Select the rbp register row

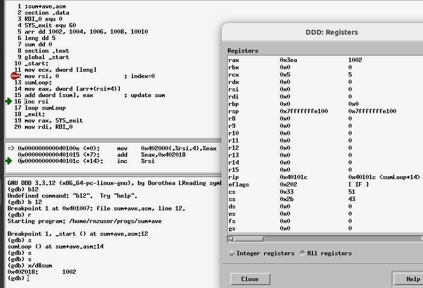pyautogui.click(x=325, y=104)
